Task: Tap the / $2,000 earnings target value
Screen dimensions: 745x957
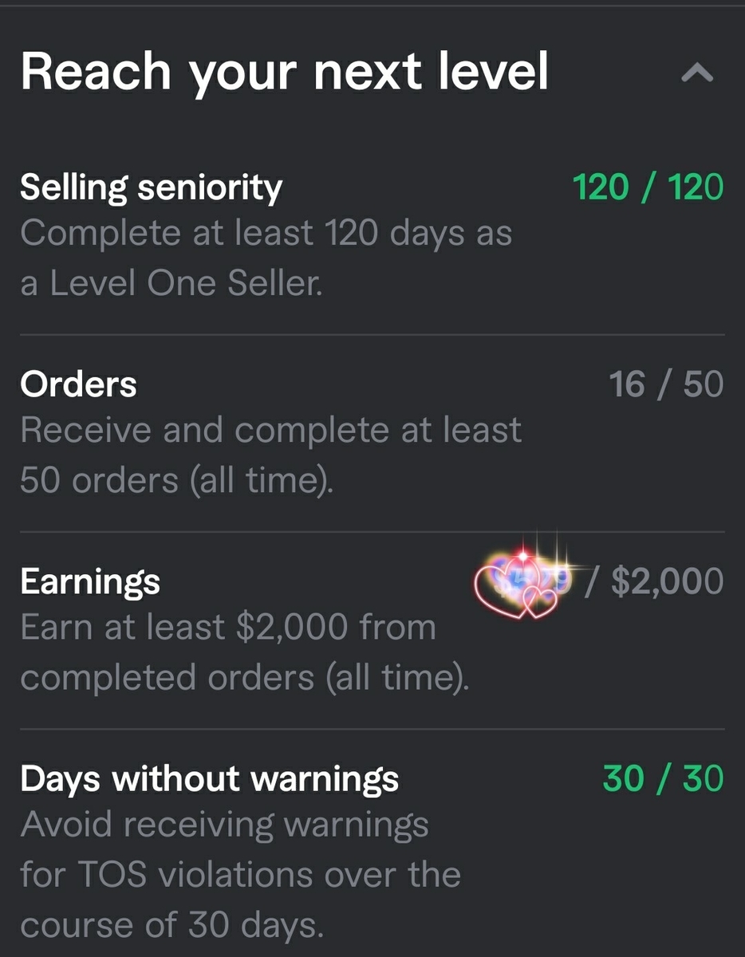Action: [654, 581]
